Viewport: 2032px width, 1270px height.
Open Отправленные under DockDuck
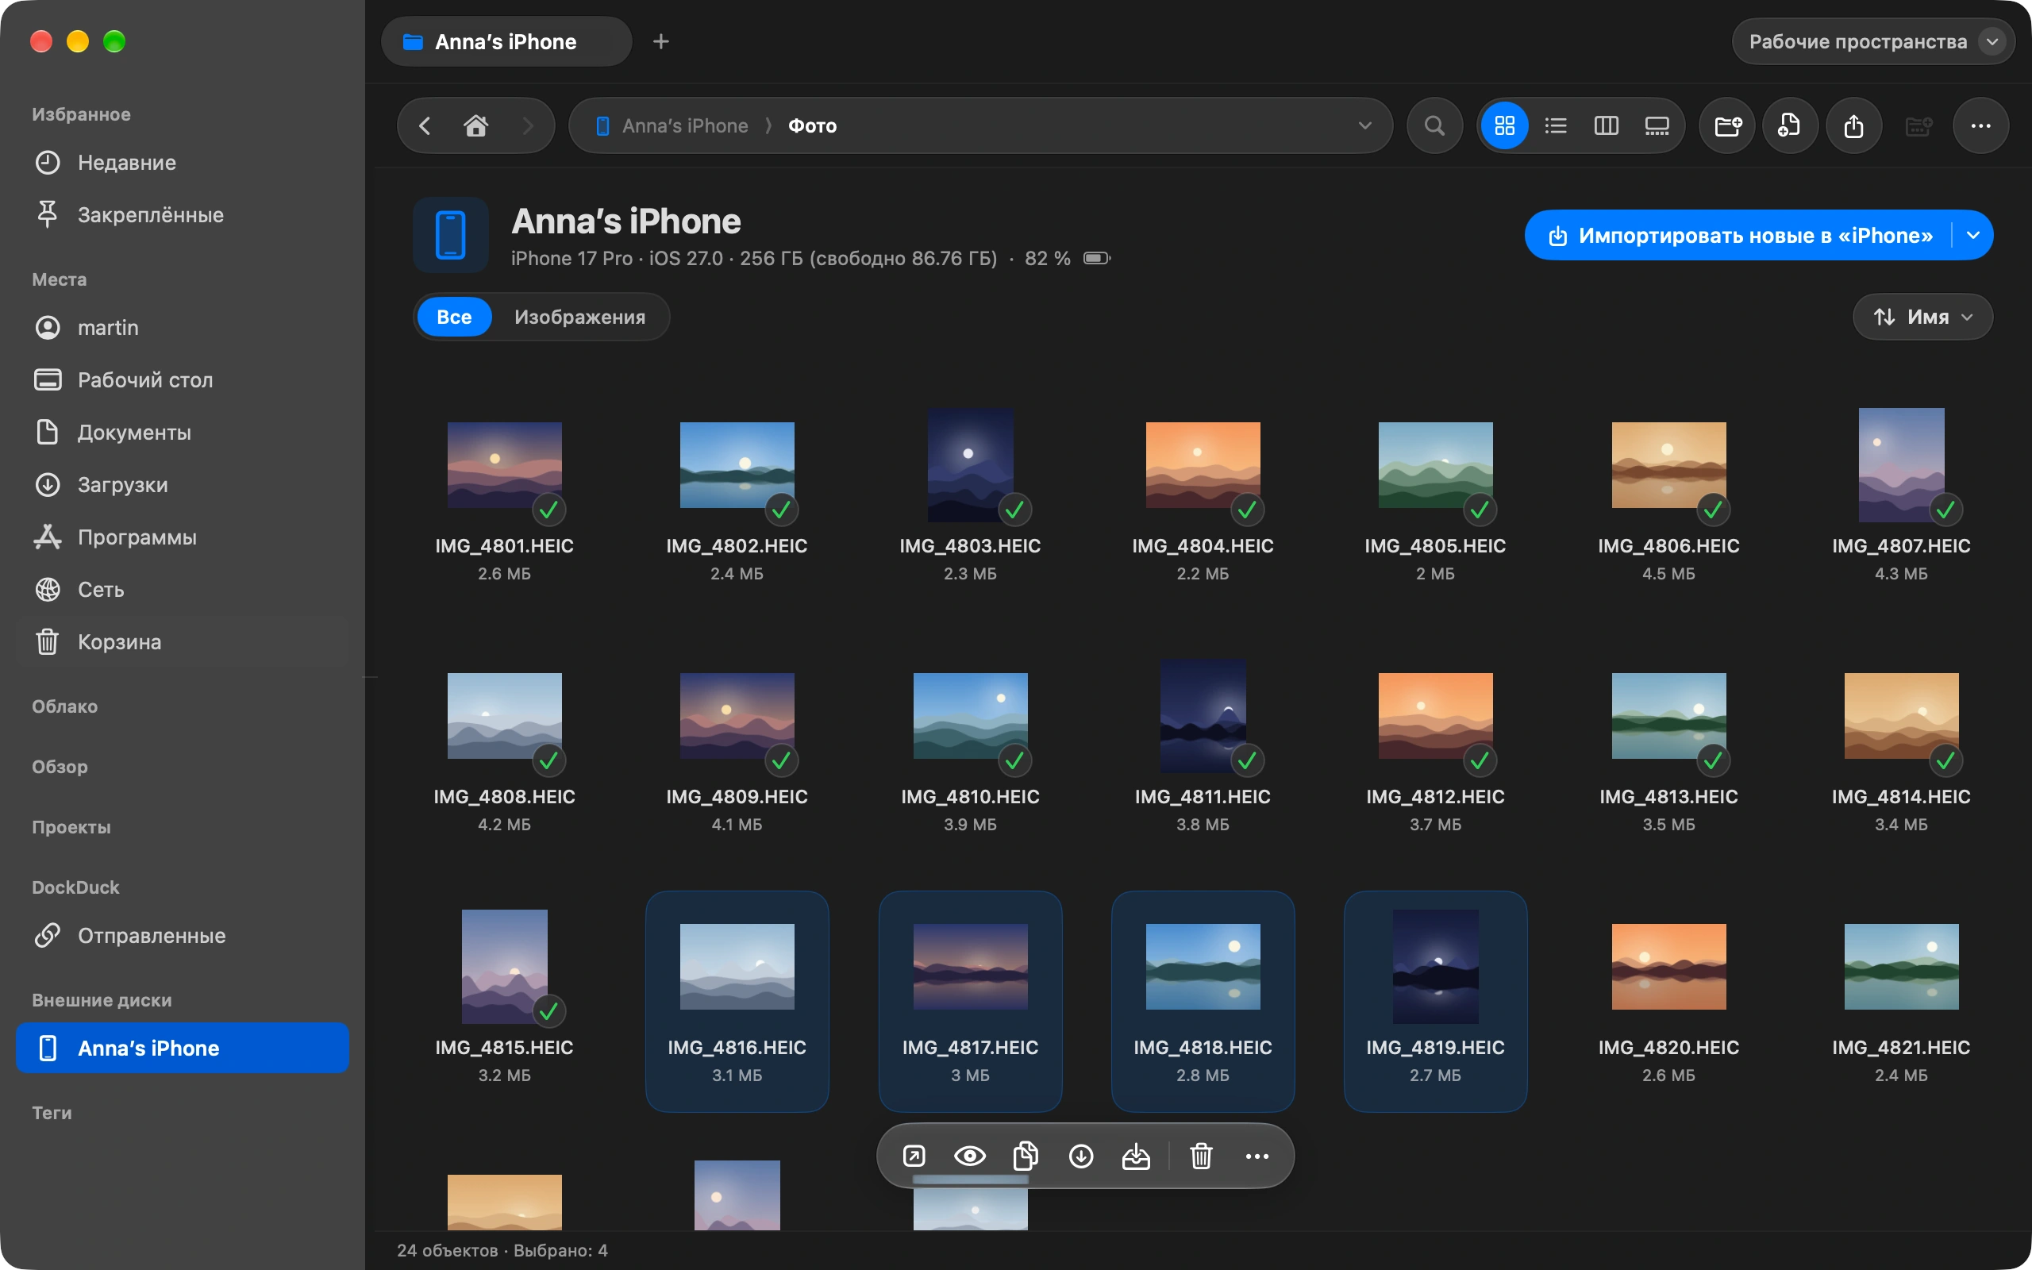pos(183,936)
